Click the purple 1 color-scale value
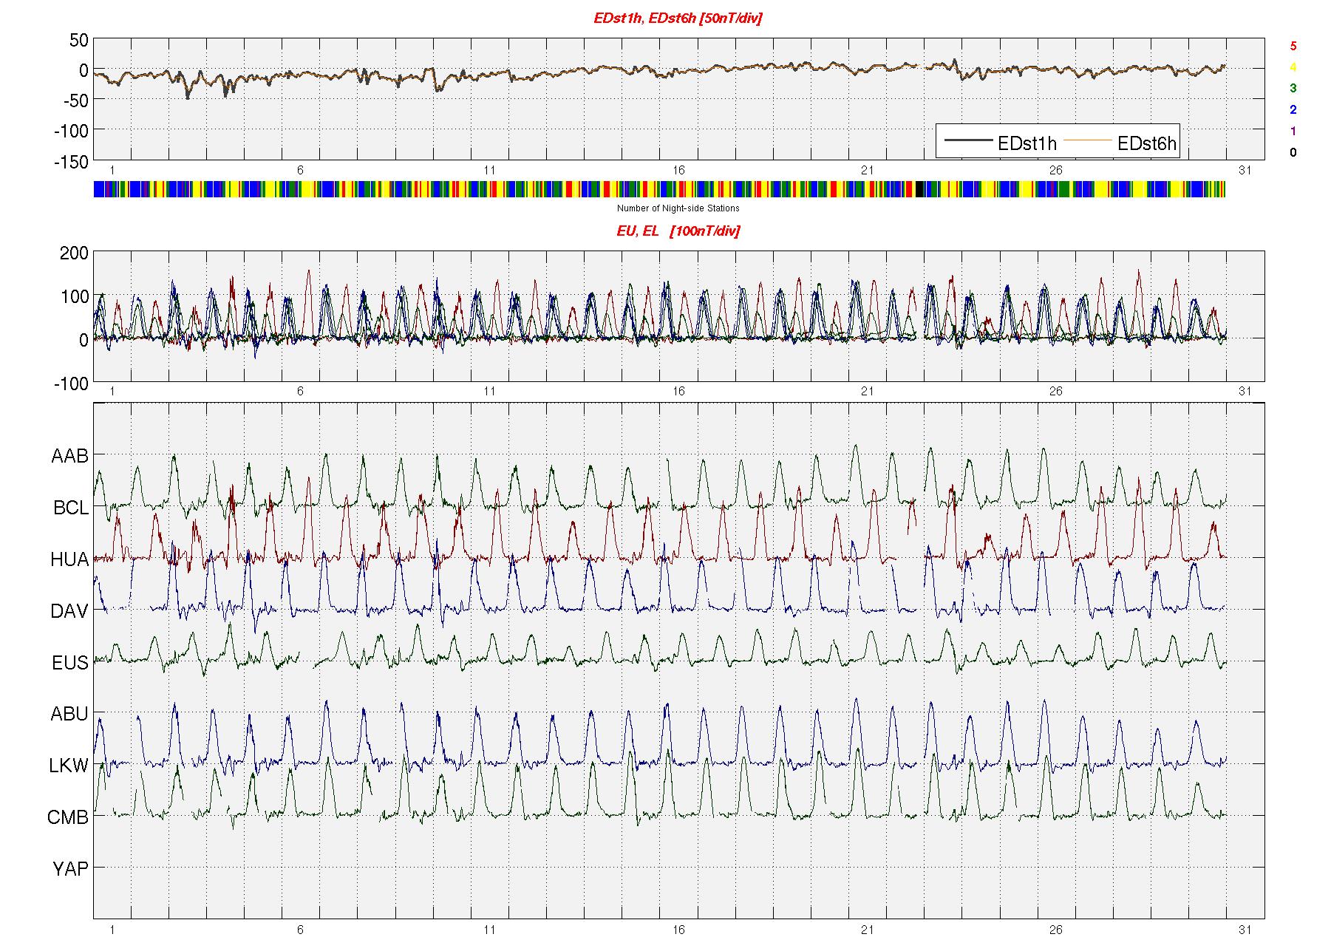Image resolution: width=1331 pixels, height=937 pixels. click(x=1293, y=132)
